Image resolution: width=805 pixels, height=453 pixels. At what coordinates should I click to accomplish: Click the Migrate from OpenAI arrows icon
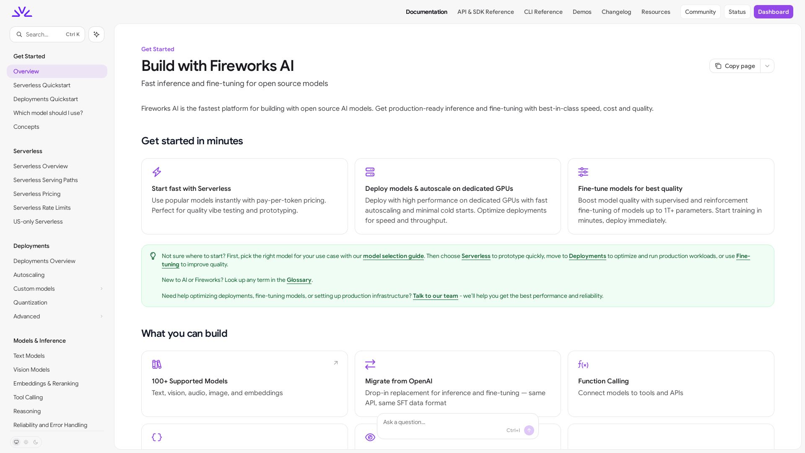370,364
